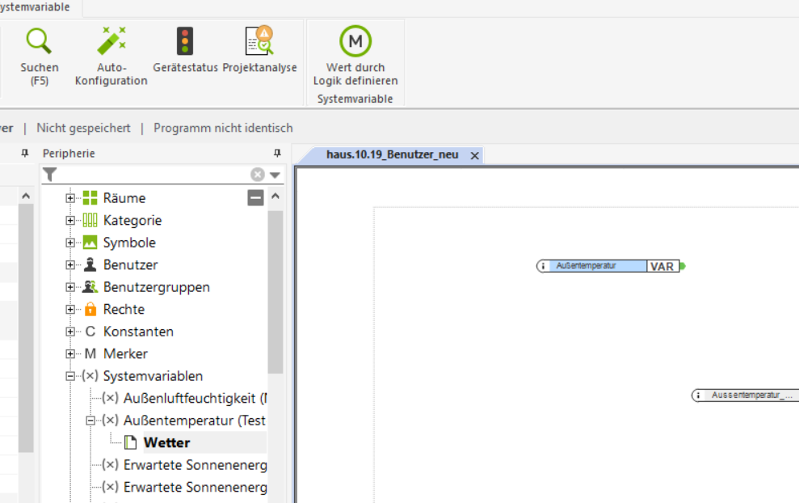799x503 pixels.
Task: Open the filter options dropdown arrow
Action: [x=275, y=175]
